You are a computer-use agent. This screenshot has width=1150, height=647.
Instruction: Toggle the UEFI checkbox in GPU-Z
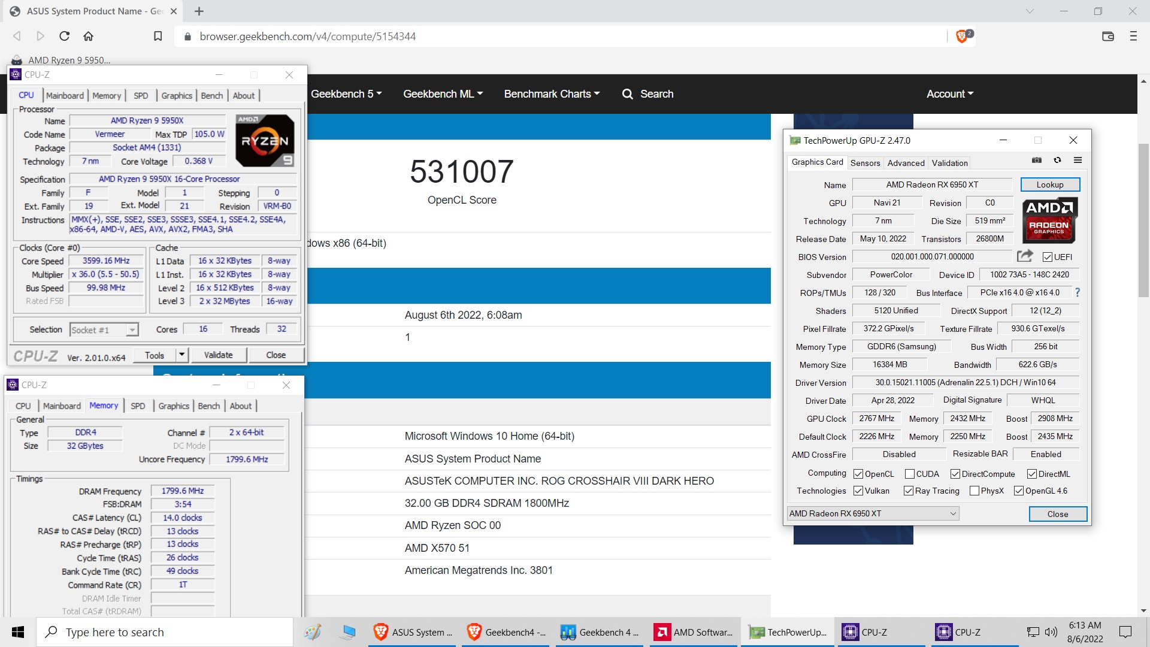click(1048, 257)
